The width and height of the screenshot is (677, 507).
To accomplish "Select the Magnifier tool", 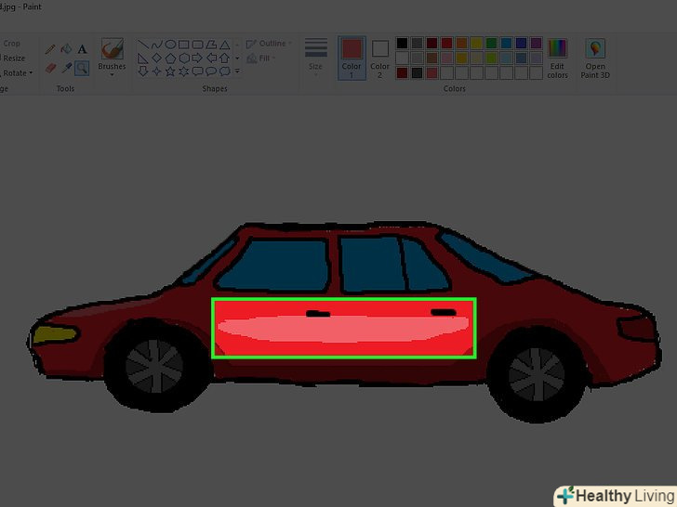I will [82, 68].
